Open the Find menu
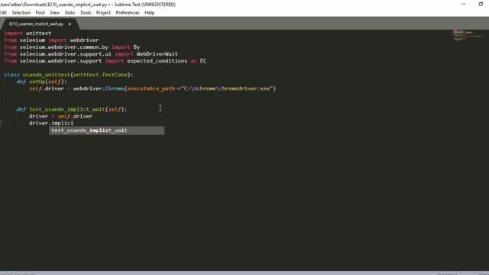 (40, 13)
